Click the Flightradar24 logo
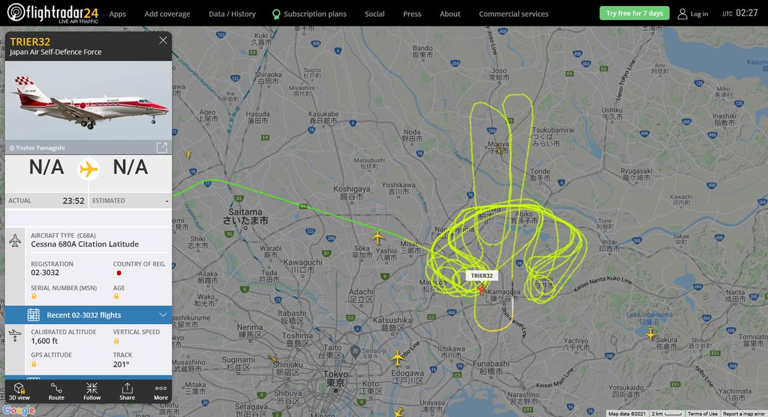 (53, 13)
